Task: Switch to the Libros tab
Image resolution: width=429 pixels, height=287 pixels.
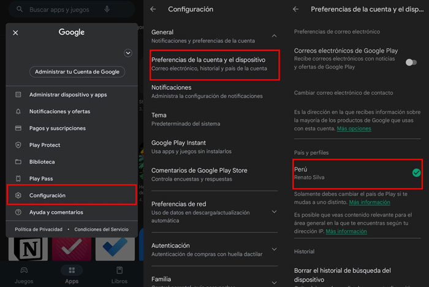Action: pos(120,275)
